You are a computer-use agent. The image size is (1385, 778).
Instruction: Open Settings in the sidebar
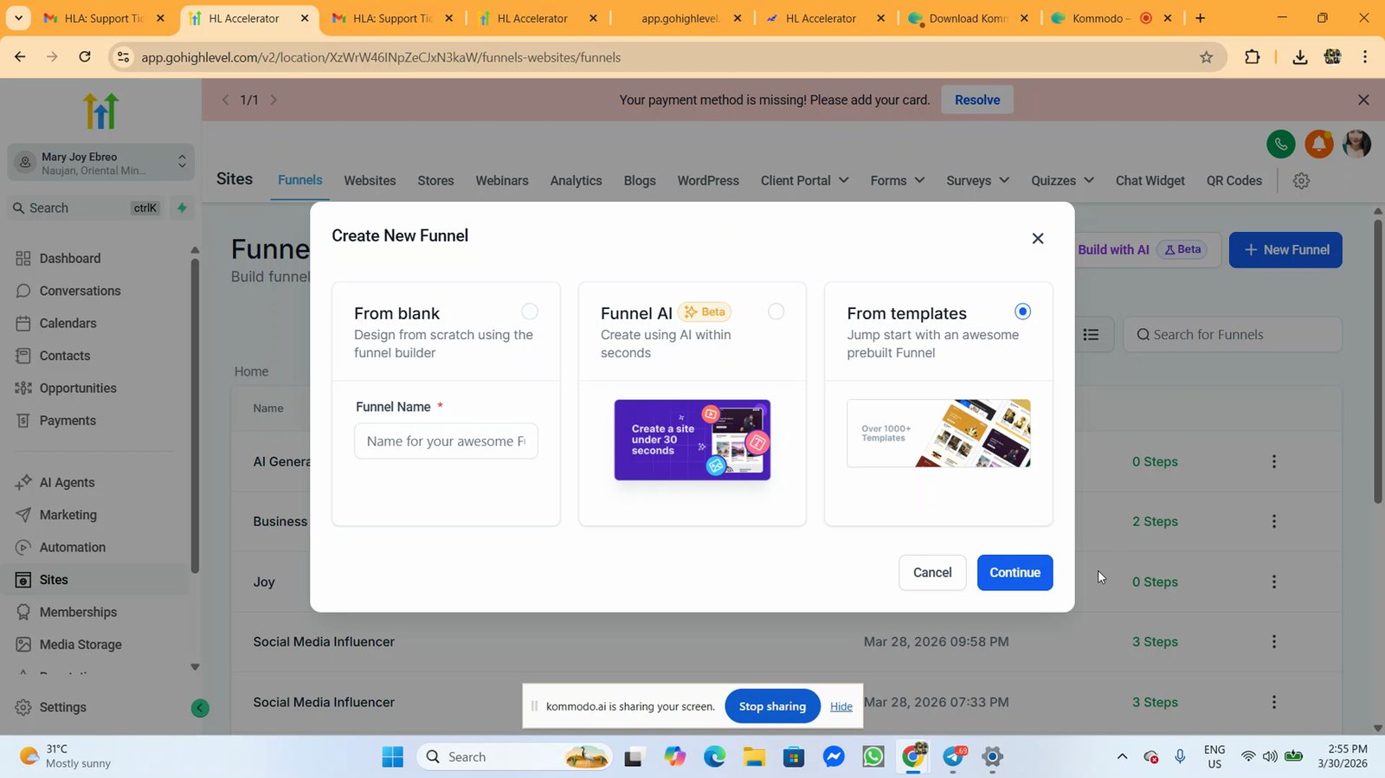[62, 707]
